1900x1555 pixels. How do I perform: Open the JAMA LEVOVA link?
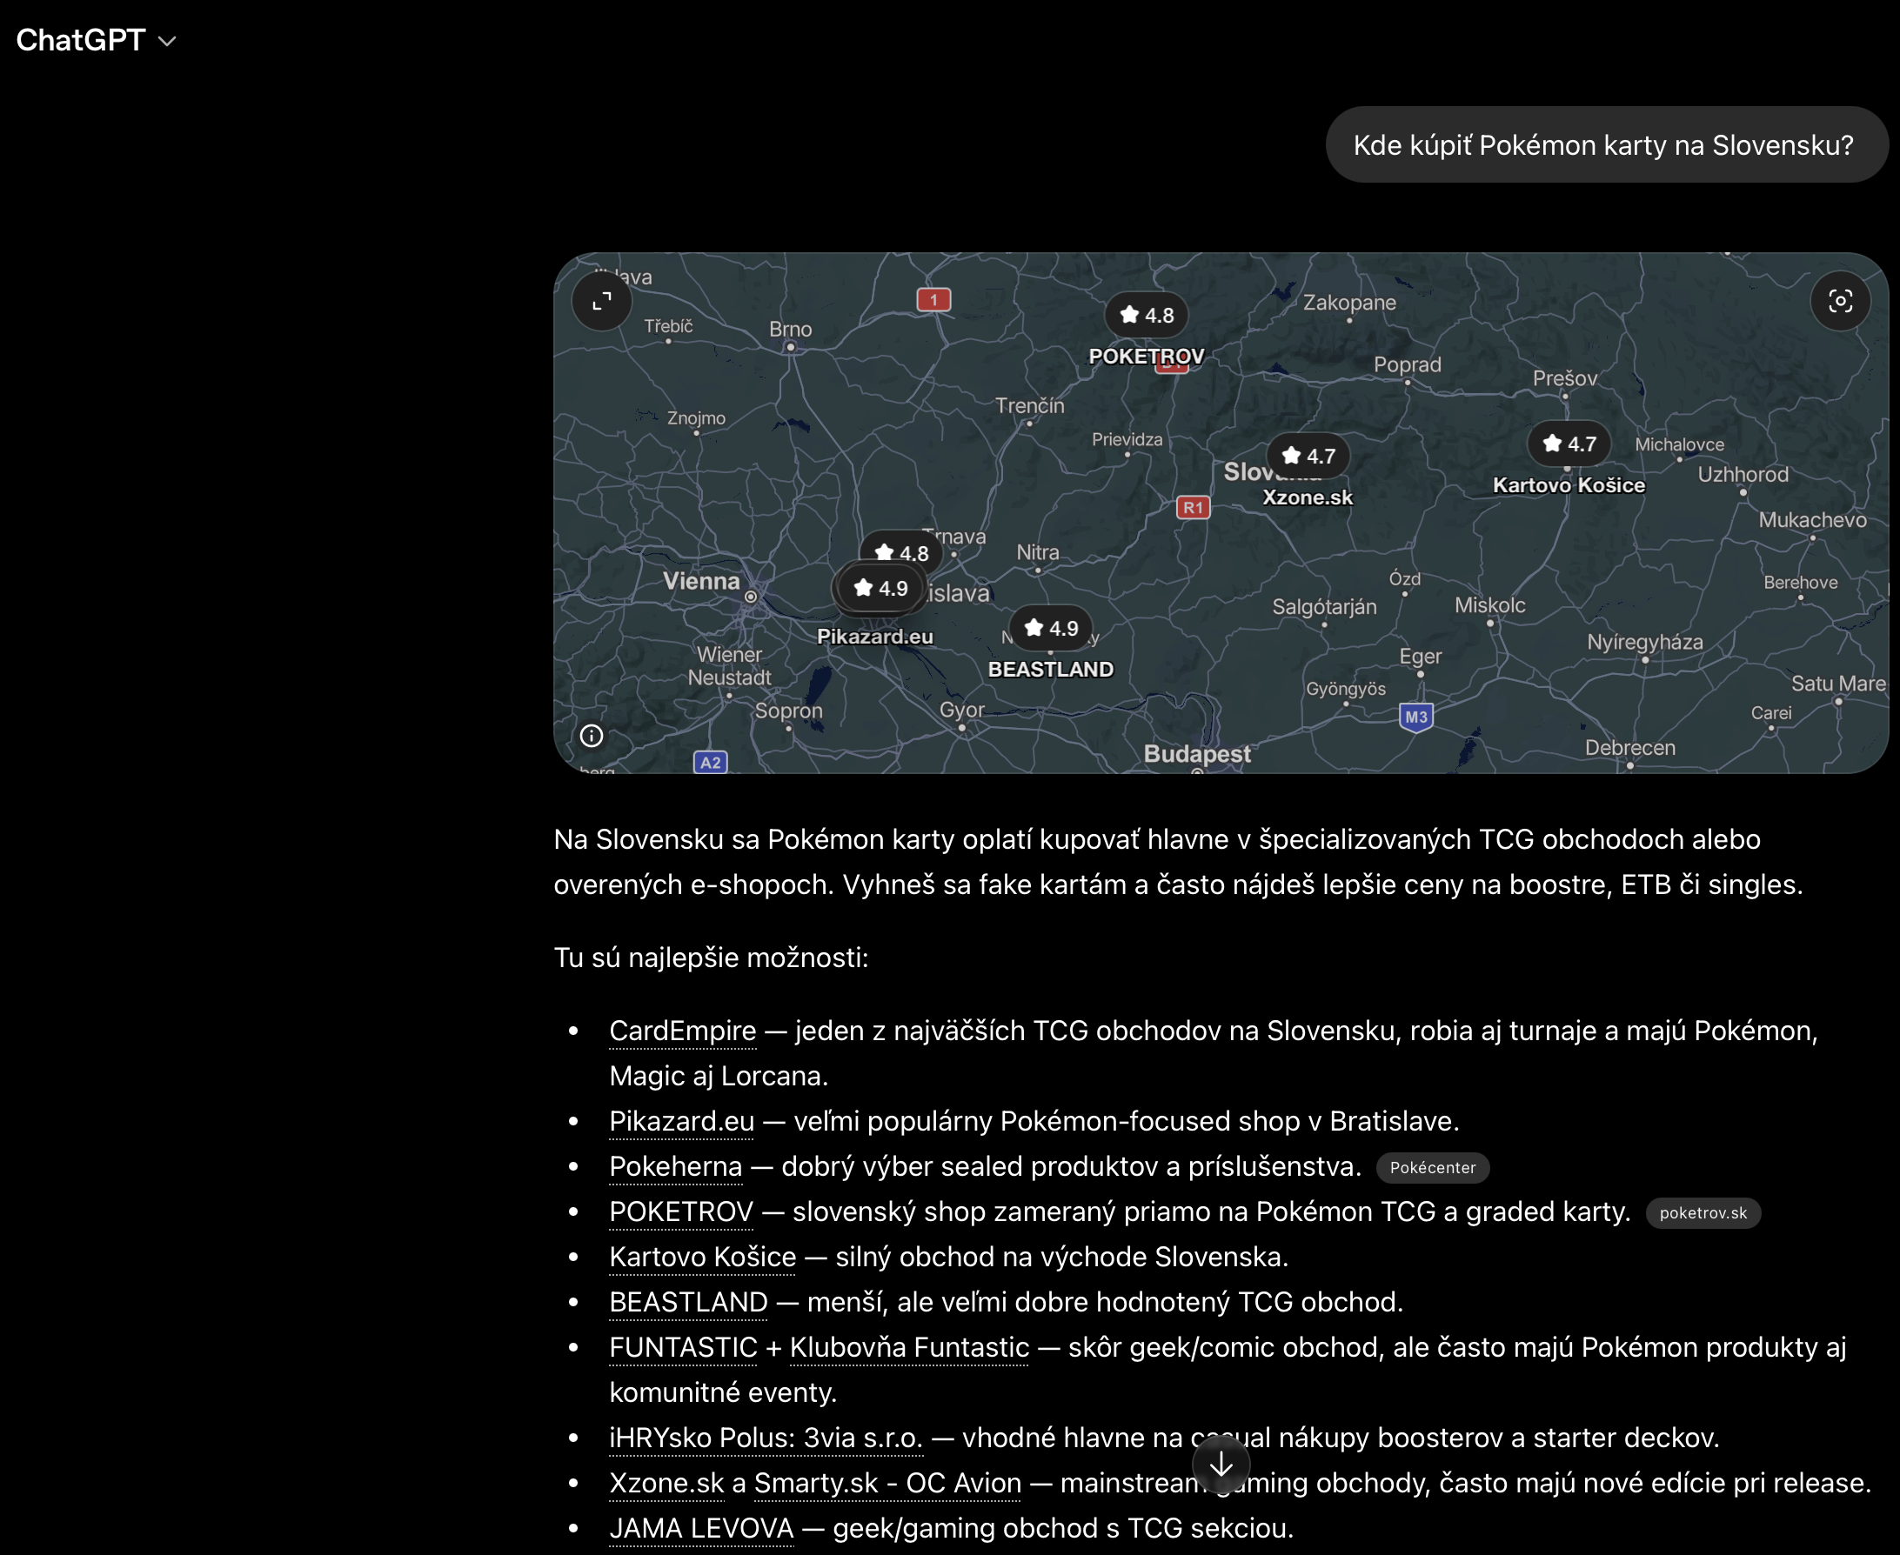point(701,1528)
